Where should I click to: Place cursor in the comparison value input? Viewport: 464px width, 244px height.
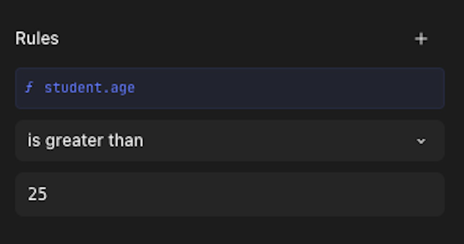(230, 194)
